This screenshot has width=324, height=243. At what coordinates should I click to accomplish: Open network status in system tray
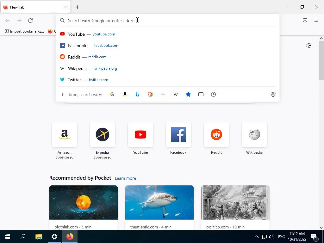(x=264, y=237)
